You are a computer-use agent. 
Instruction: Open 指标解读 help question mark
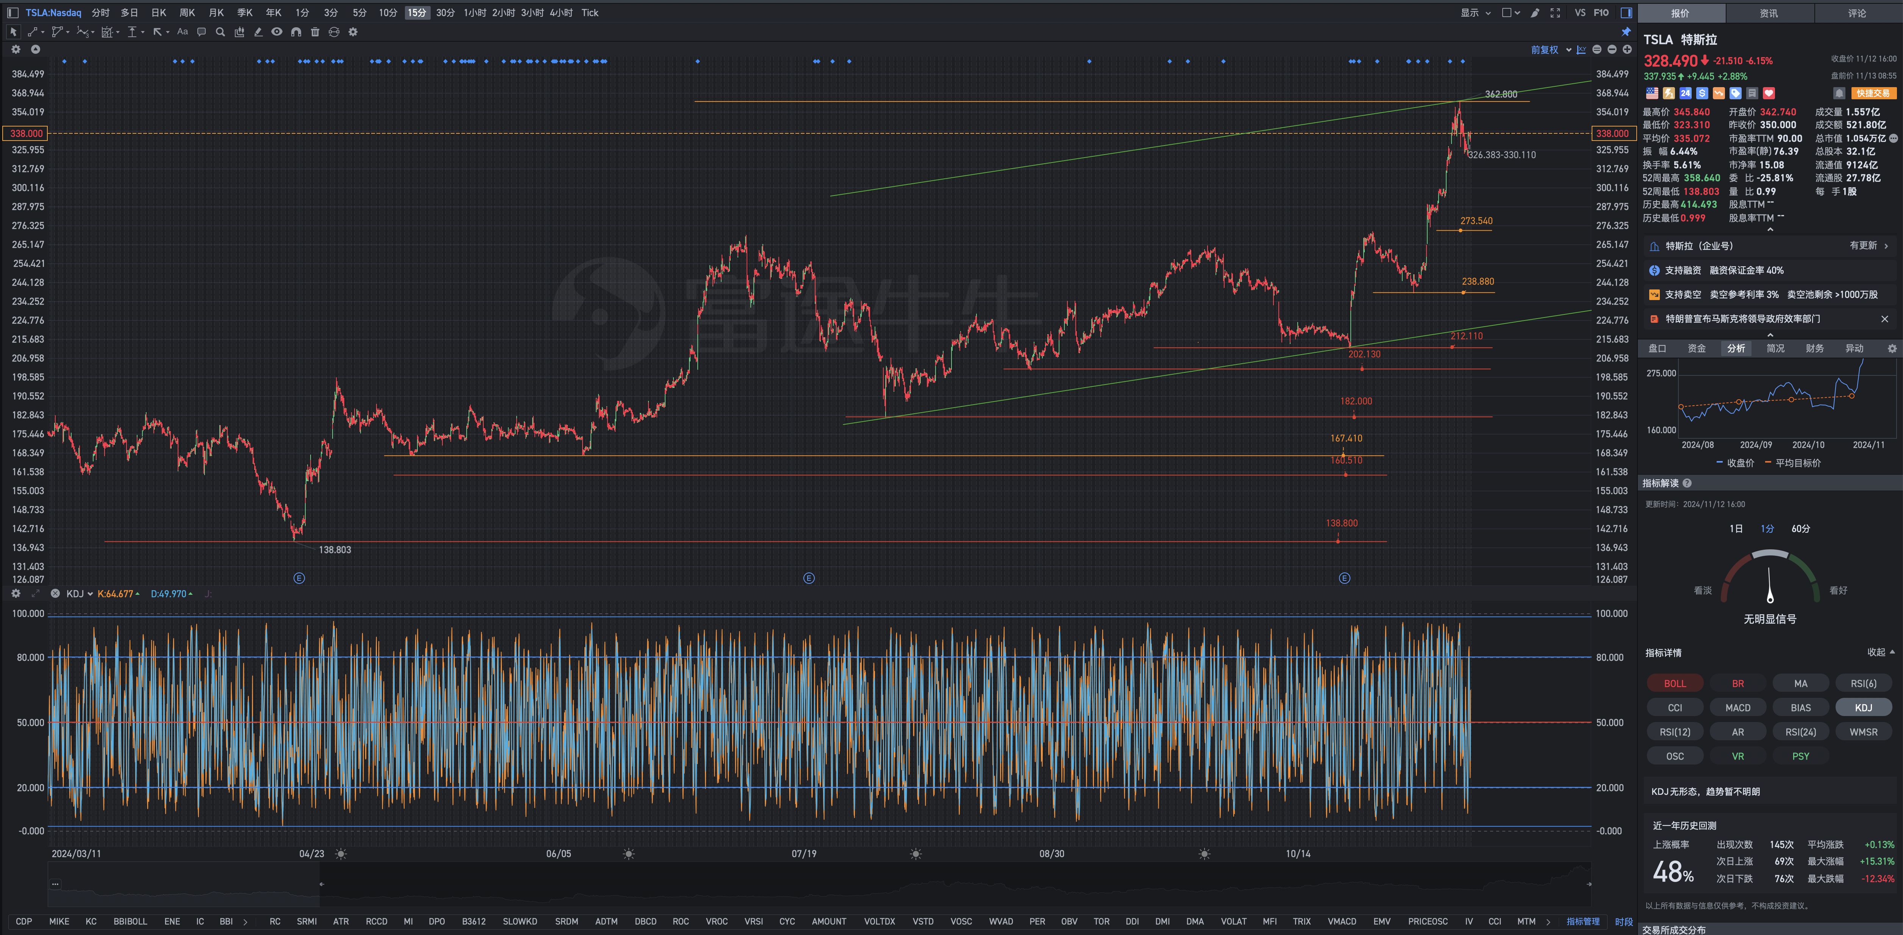click(x=1687, y=483)
